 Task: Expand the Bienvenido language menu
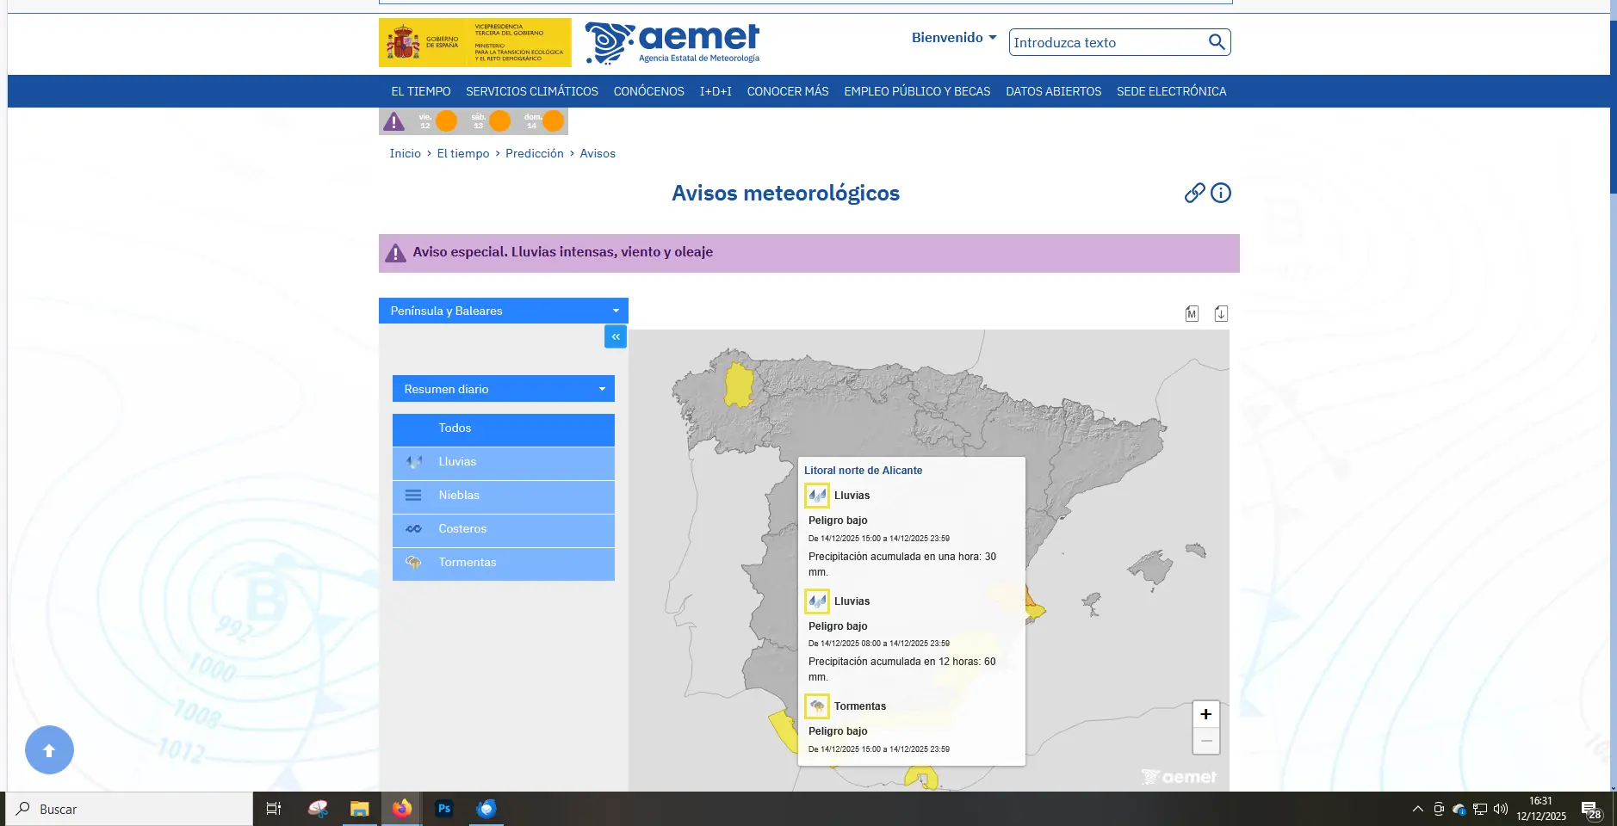(954, 38)
